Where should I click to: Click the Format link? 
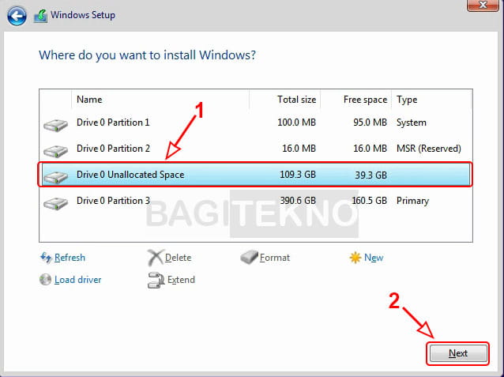(274, 258)
